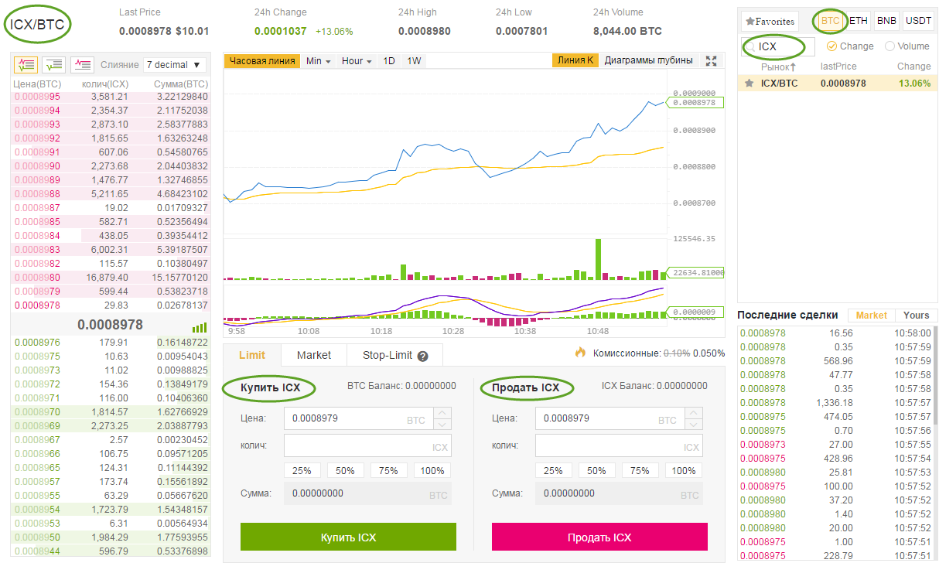Click the Stop-Limit help question mark icon

point(423,357)
